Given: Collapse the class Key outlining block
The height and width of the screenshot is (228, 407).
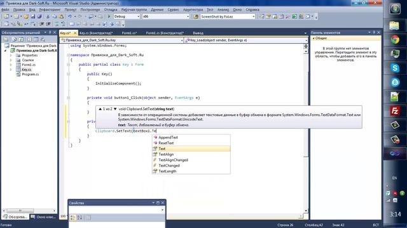Looking at the screenshot, I should pyautogui.click(x=68, y=65).
